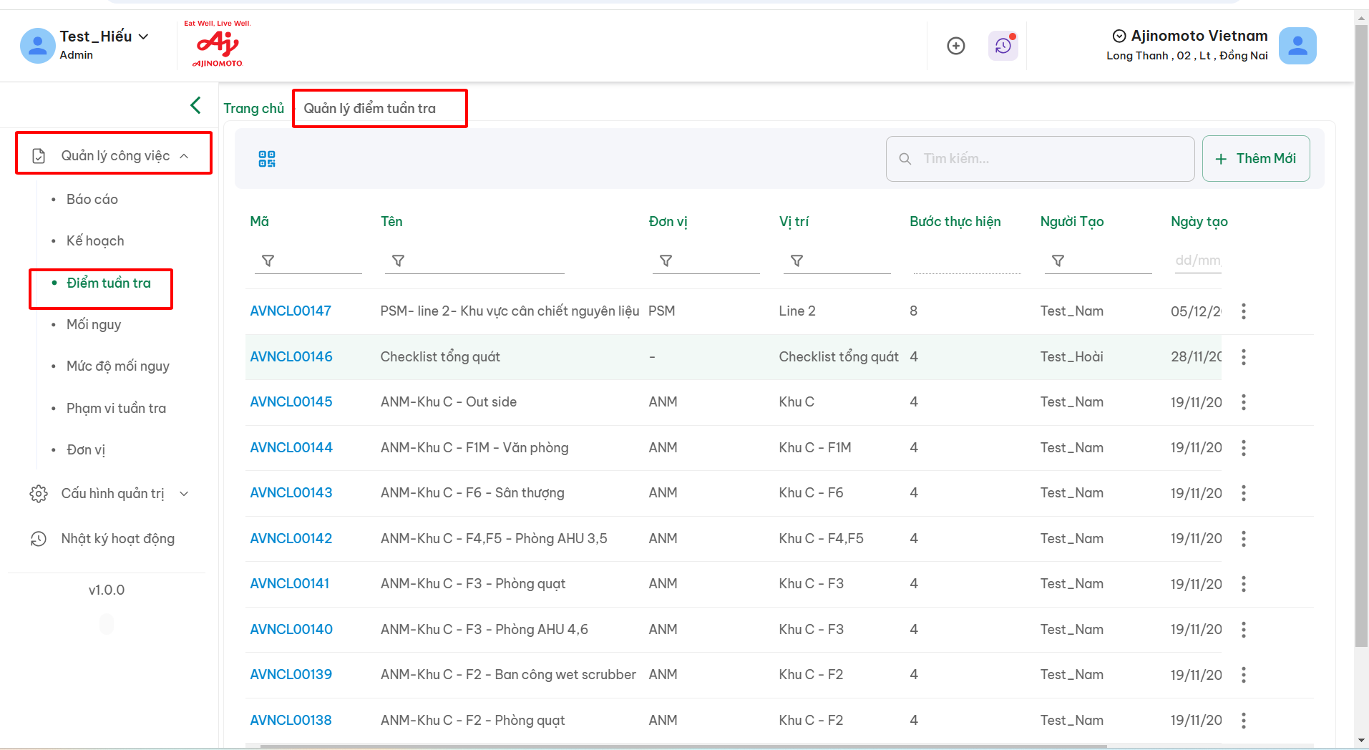
Task: Open the Kế hoạch menu item
Action: (x=95, y=241)
